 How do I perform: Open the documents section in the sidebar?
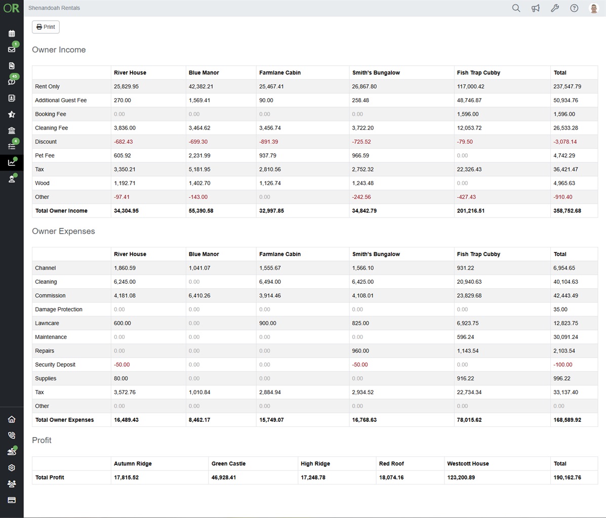click(x=12, y=65)
